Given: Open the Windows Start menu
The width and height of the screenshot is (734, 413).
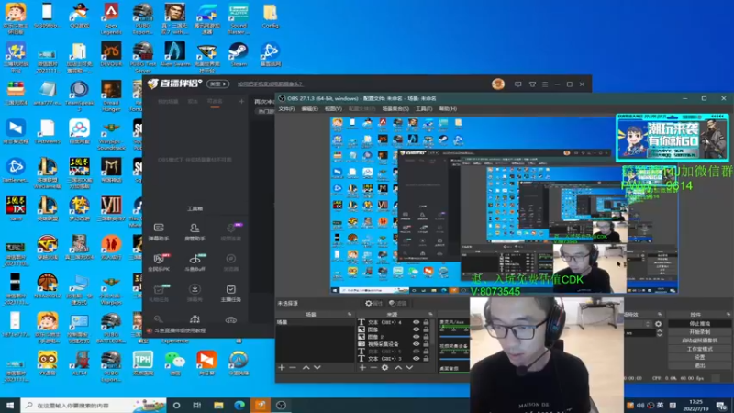Looking at the screenshot, I should click(x=10, y=405).
